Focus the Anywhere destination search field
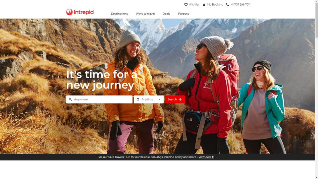This screenshot has height=179, width=318. pos(99,99)
